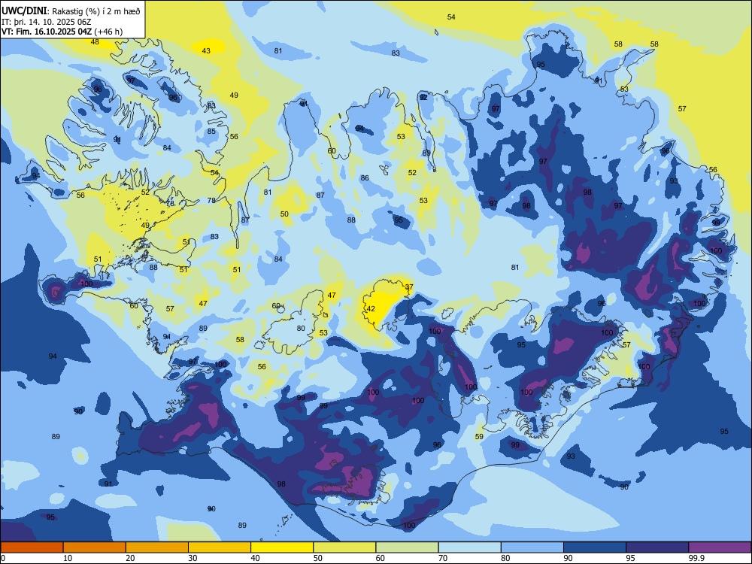Click the 20–30 light orange legend swatch
Viewport: 752px width, 564px height.
[x=157, y=547]
